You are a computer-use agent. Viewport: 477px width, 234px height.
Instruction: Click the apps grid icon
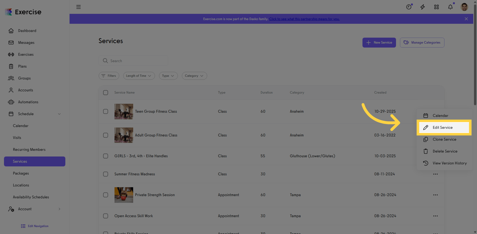[x=436, y=7]
